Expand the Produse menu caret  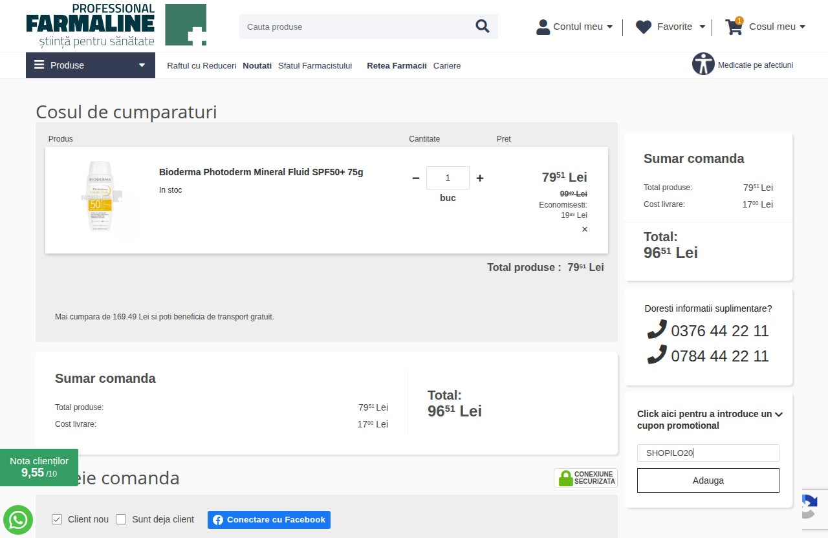point(142,65)
